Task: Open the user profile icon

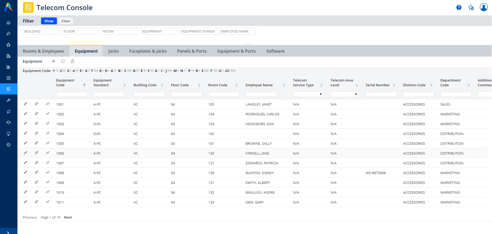Action: click(x=484, y=7)
